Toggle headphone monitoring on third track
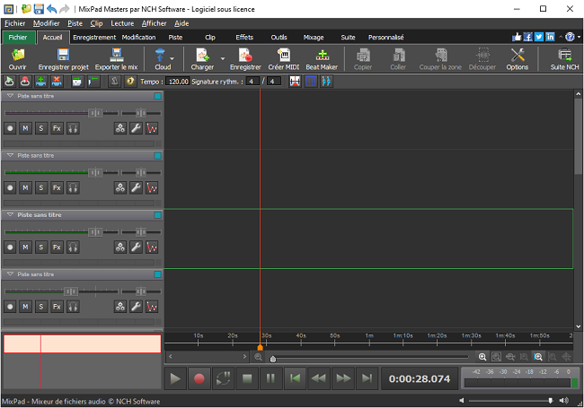 pyautogui.click(x=73, y=247)
